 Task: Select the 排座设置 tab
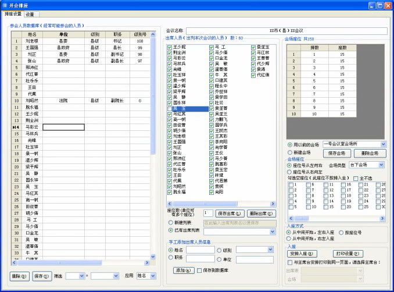(x=13, y=14)
